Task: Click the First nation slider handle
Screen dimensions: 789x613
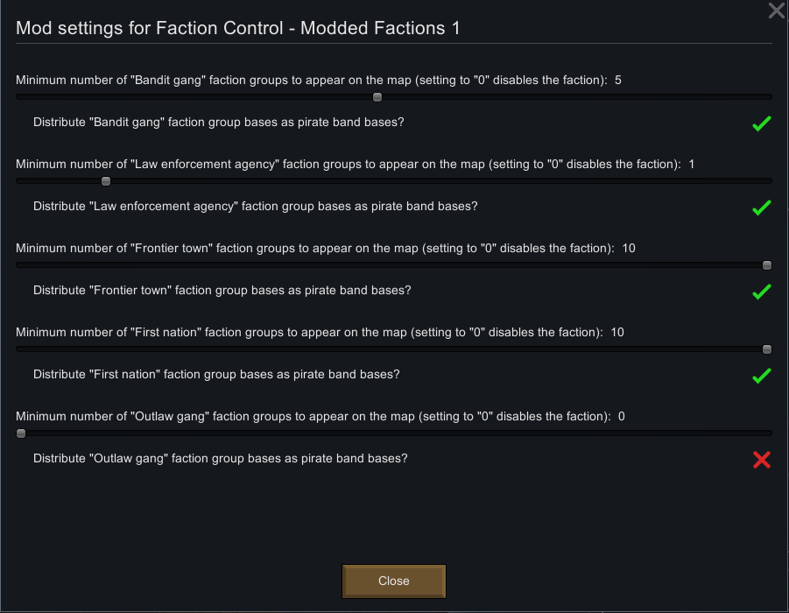Action: tap(767, 349)
